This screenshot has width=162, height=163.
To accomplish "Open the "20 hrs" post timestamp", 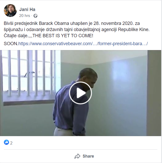I will 25,16.
